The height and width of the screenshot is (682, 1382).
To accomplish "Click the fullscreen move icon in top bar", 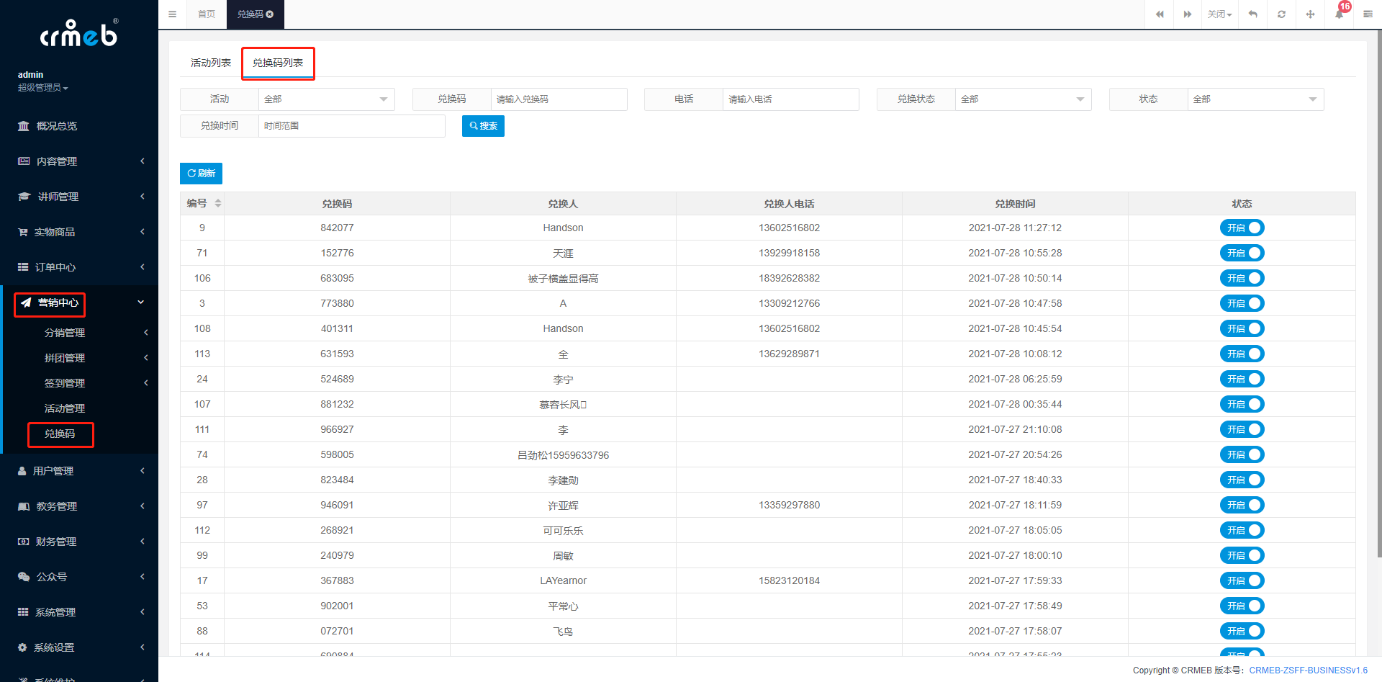I will (1310, 14).
